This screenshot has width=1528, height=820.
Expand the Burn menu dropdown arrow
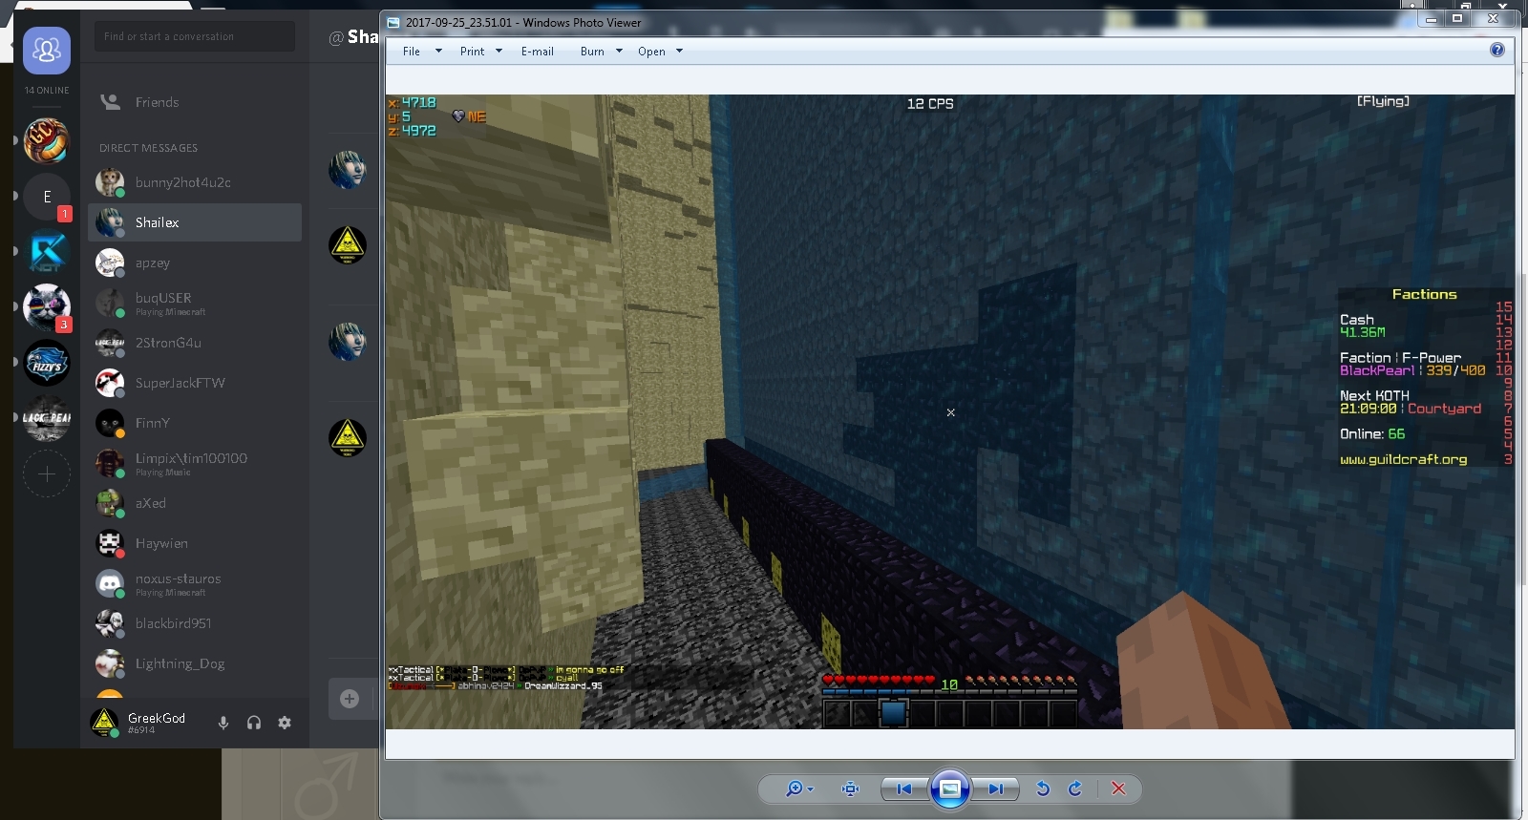pyautogui.click(x=619, y=52)
